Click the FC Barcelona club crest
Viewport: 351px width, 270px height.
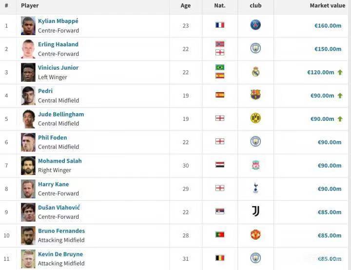[x=255, y=95]
